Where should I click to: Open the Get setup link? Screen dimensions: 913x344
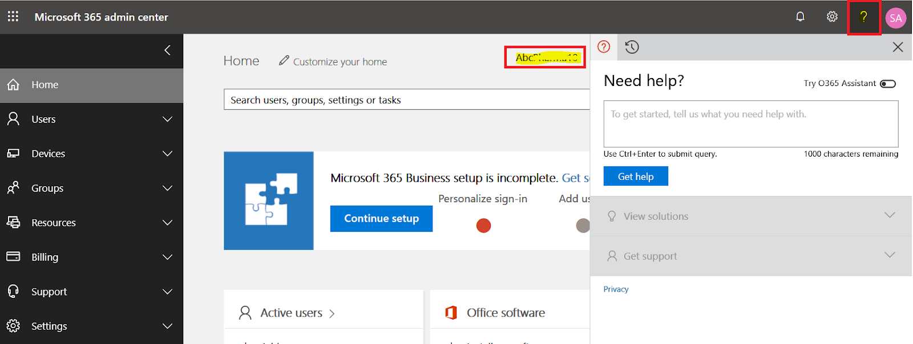(576, 178)
